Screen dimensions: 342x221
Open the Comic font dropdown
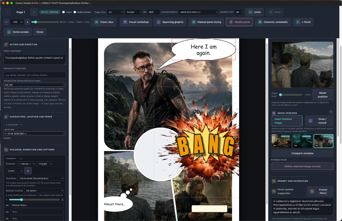(14, 171)
